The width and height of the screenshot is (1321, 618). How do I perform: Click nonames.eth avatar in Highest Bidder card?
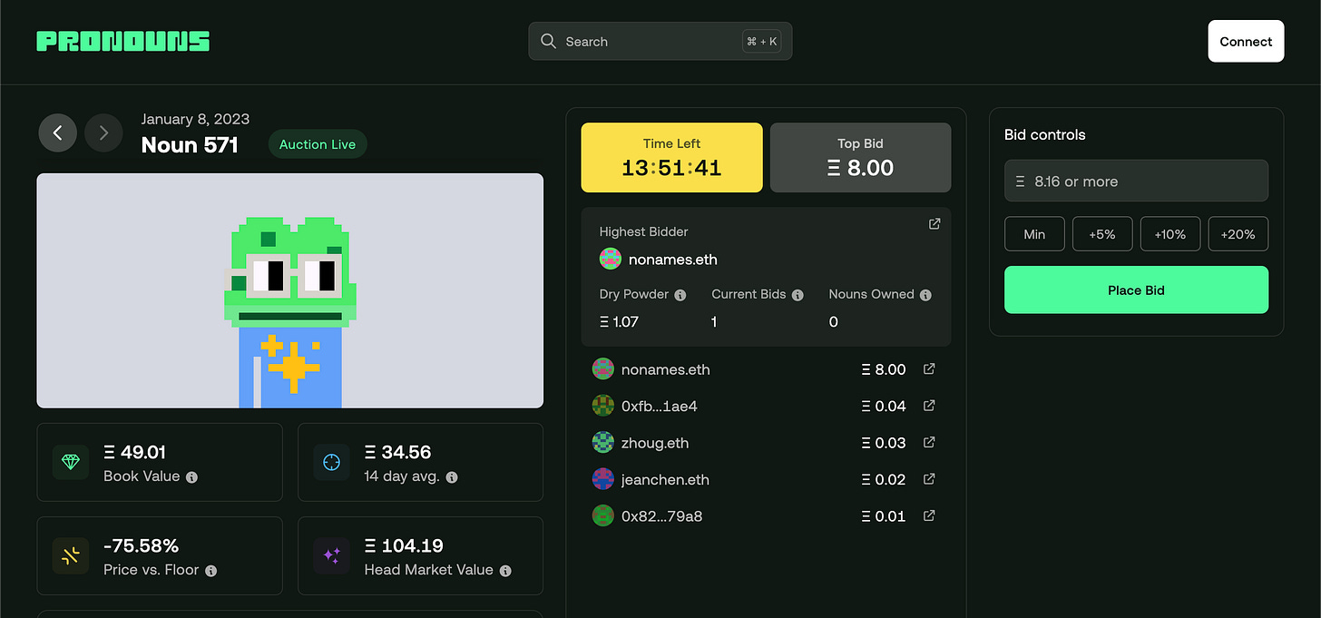click(x=611, y=260)
